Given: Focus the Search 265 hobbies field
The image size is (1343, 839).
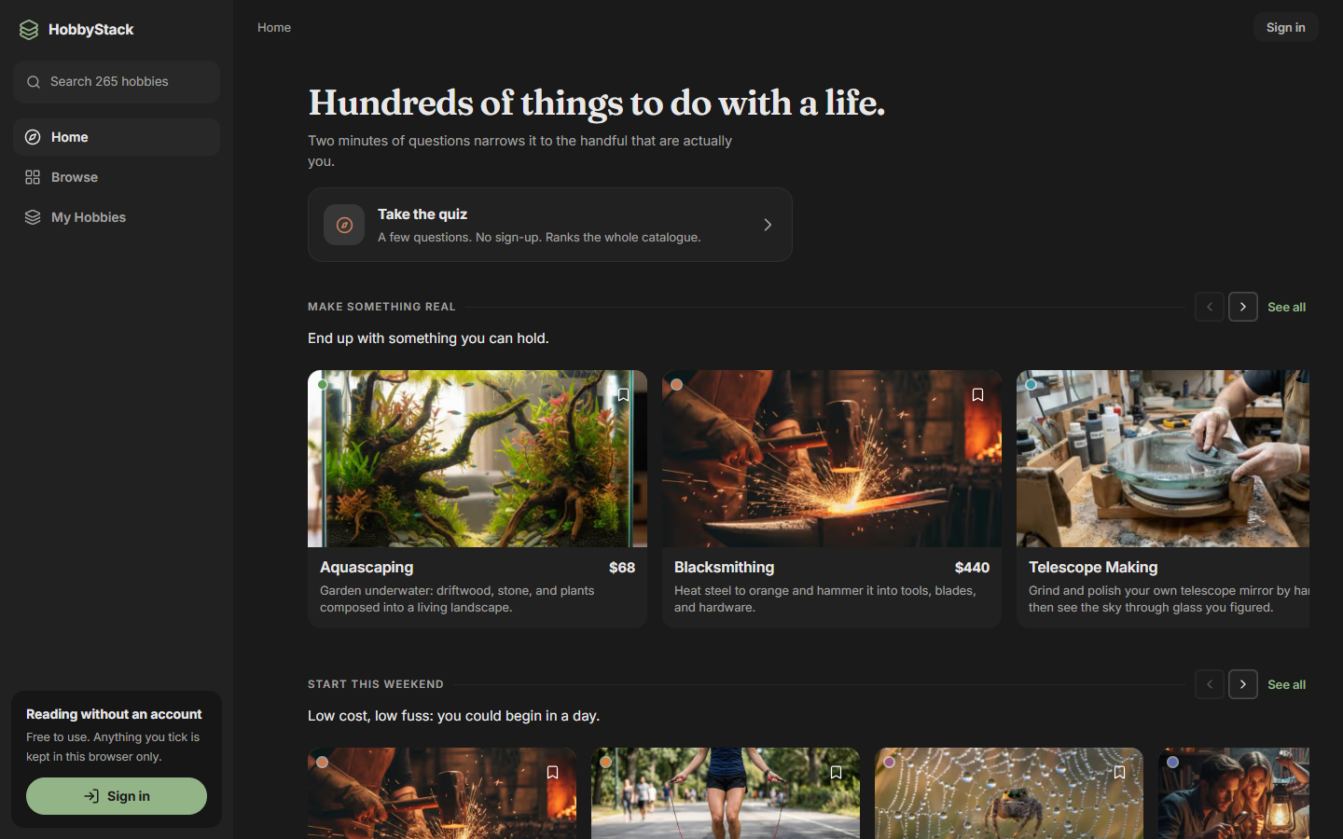Looking at the screenshot, I should pos(117,82).
